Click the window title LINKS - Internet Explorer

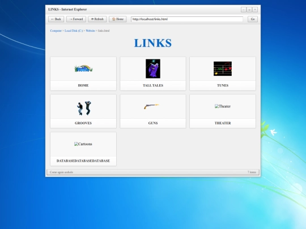click(67, 10)
